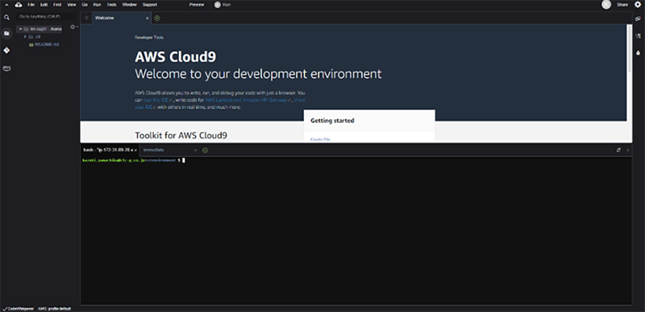This screenshot has height=312, width=645.
Task: Click AWS profile:default status item
Action: click(54, 309)
